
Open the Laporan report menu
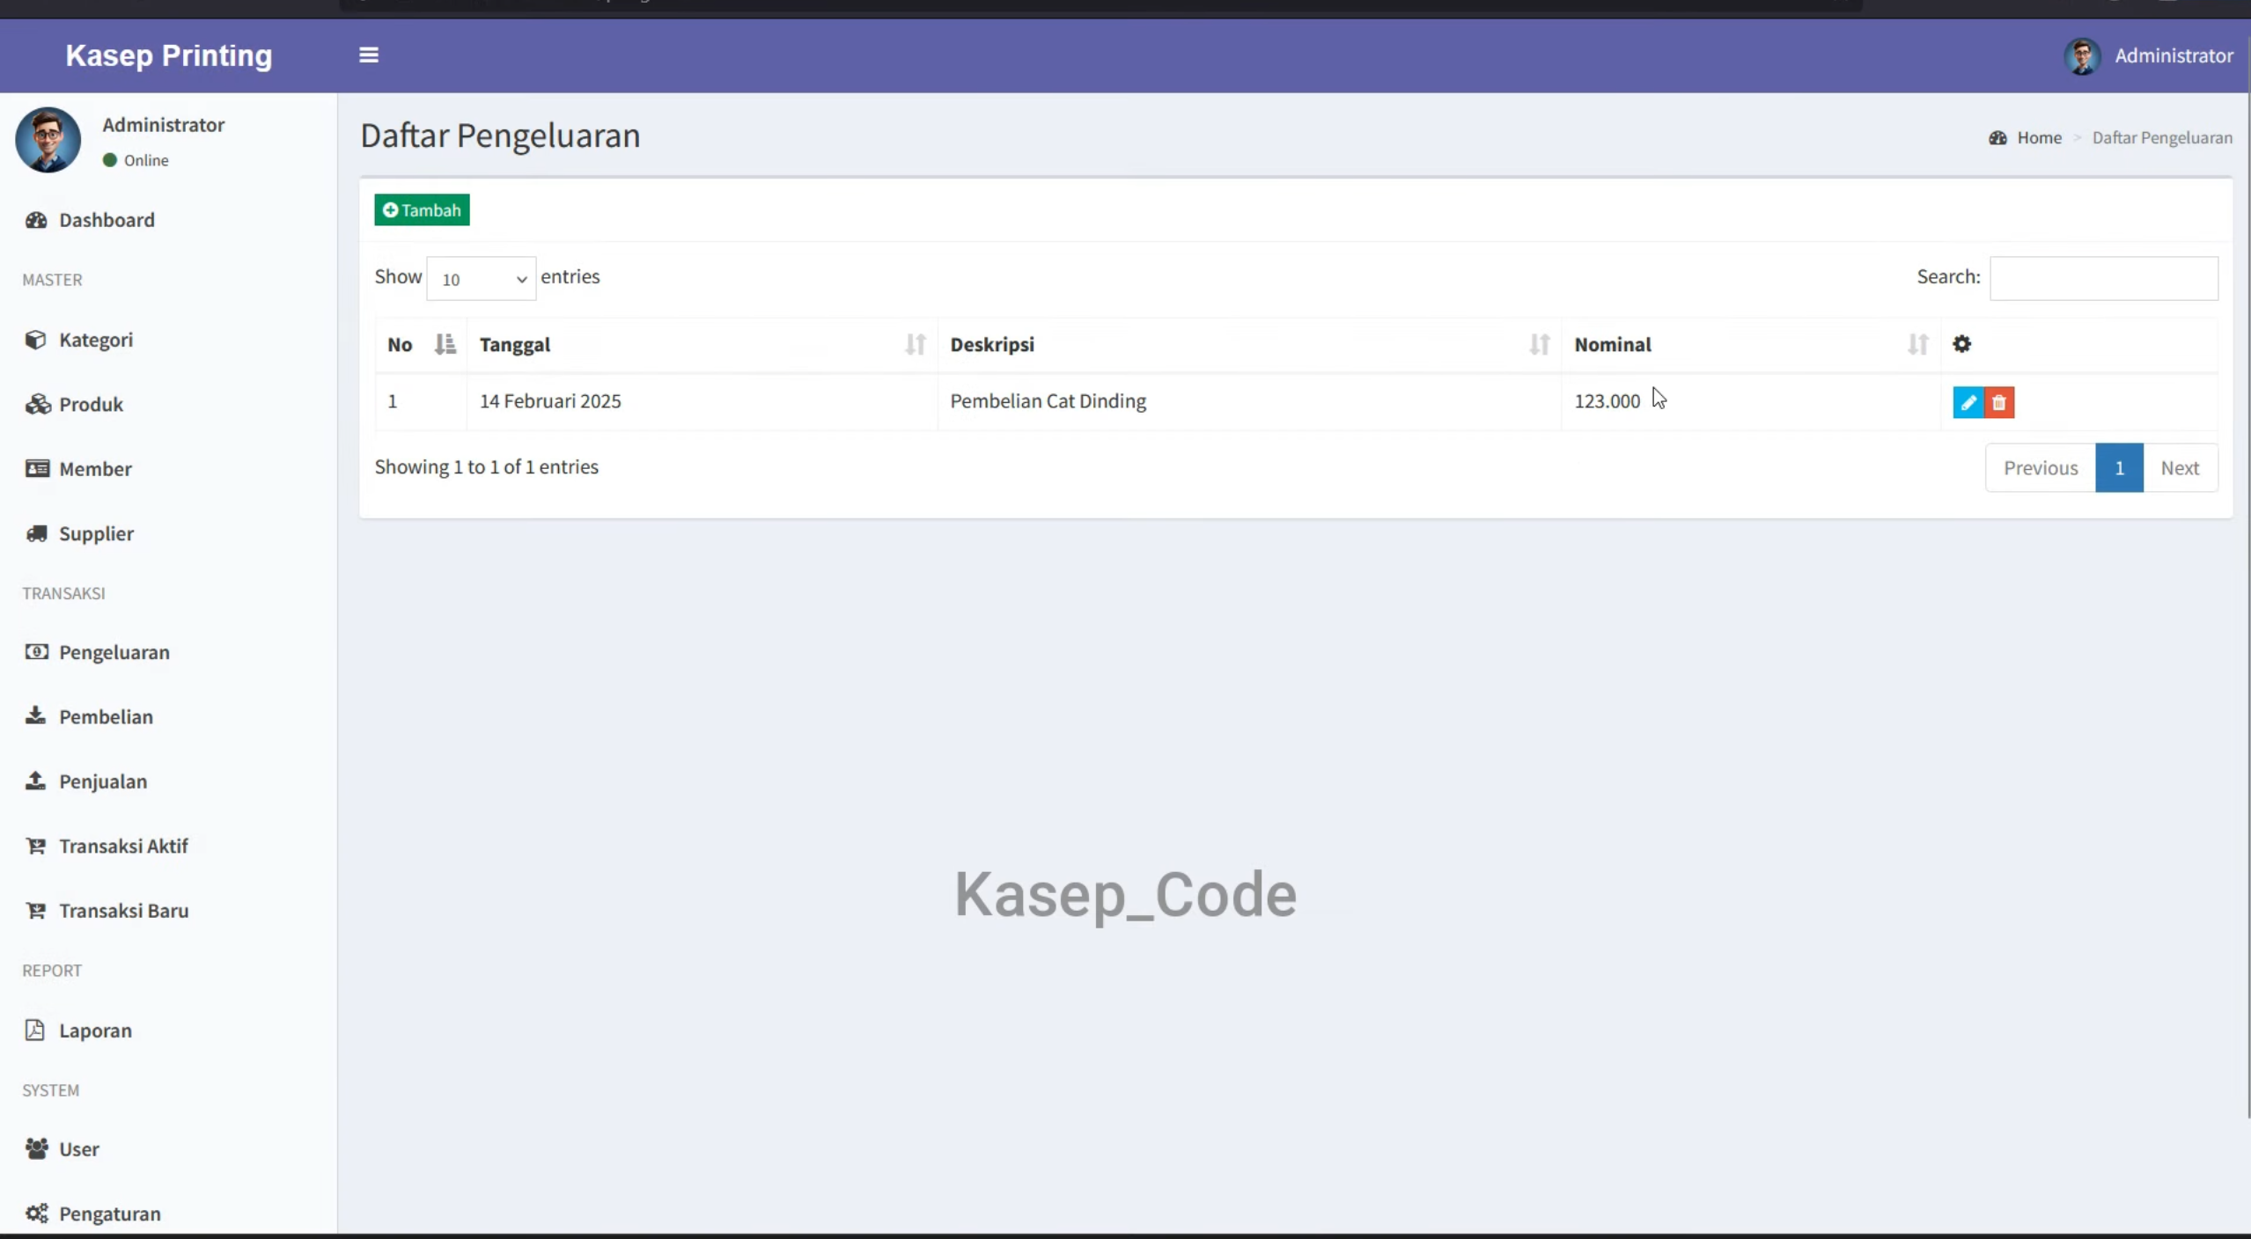tap(167, 1030)
